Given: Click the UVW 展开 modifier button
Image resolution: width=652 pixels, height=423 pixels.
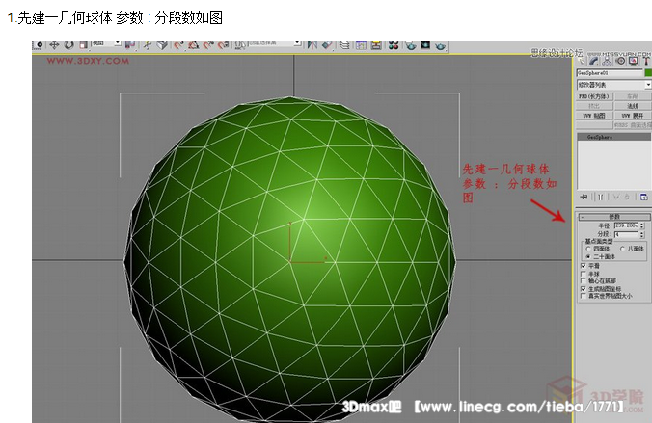Looking at the screenshot, I should [x=633, y=116].
